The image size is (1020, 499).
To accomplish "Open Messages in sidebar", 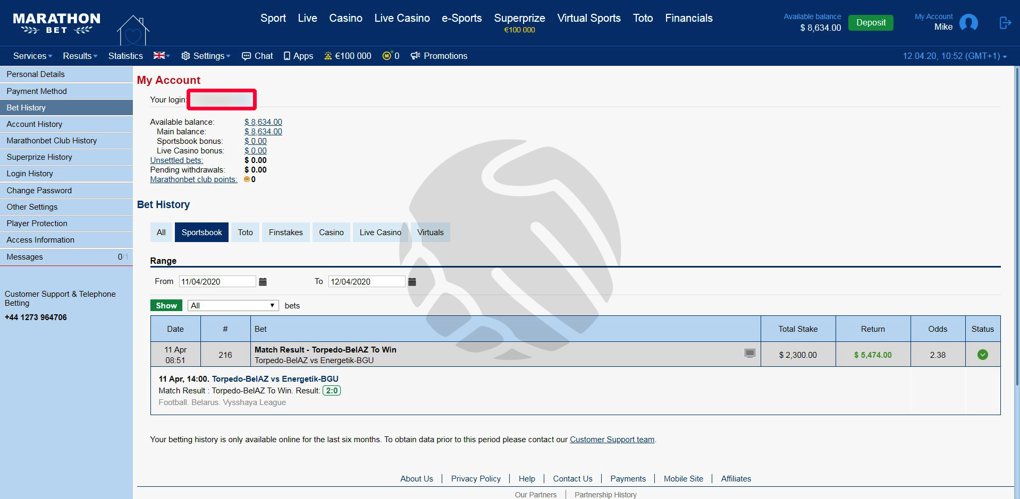I will 66,256.
